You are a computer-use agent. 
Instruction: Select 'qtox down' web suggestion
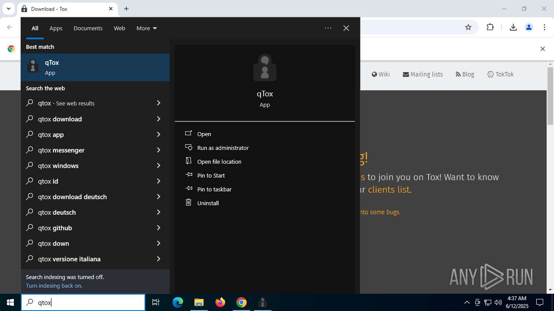point(95,243)
